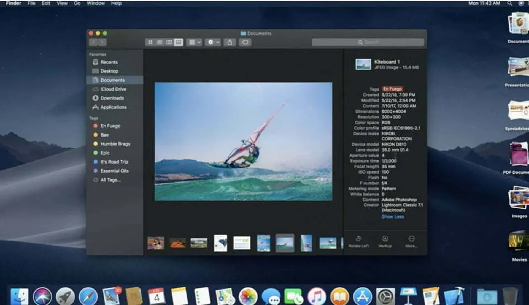Select the orange tent thumbnail in the strip
529x305 pixels.
pyautogui.click(x=177, y=243)
